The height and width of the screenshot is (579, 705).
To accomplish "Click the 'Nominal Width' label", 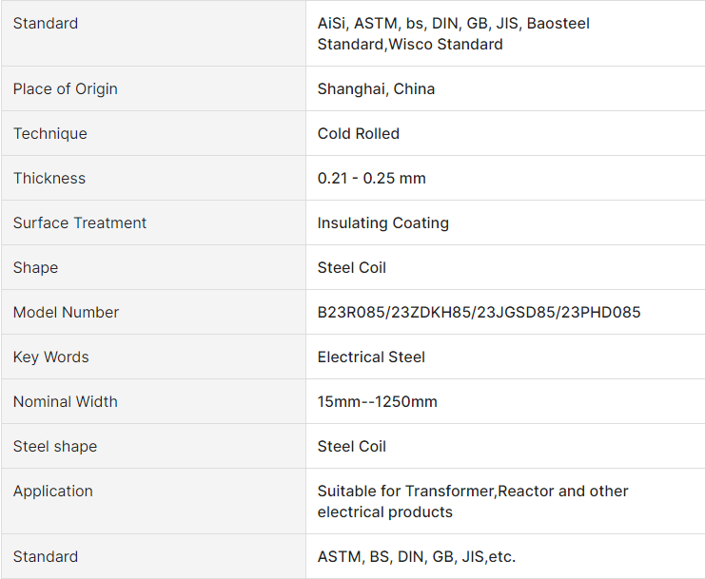I will (66, 401).
